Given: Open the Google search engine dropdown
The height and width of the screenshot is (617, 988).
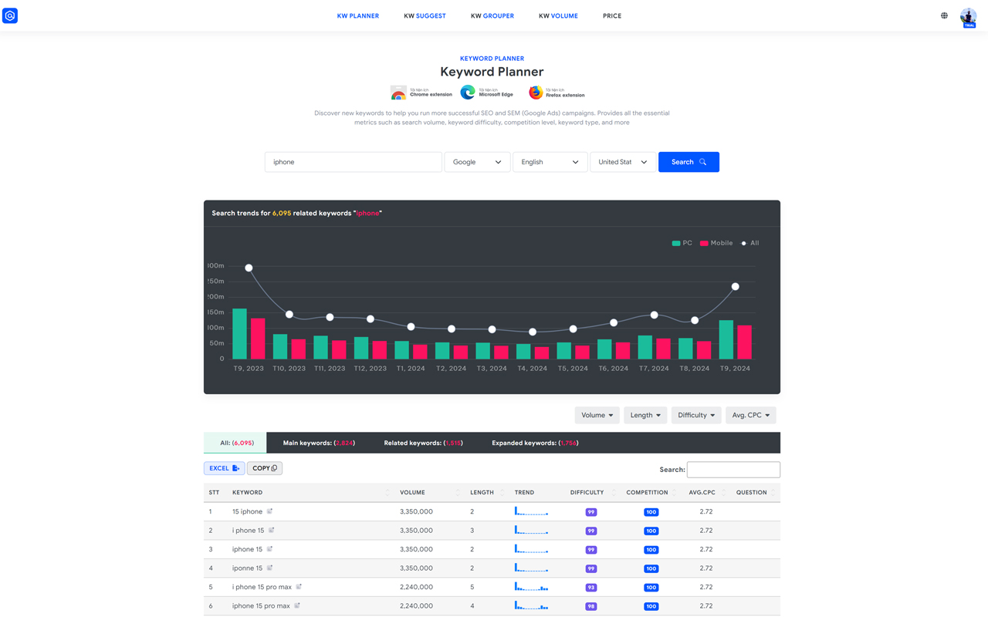Looking at the screenshot, I should (x=476, y=162).
